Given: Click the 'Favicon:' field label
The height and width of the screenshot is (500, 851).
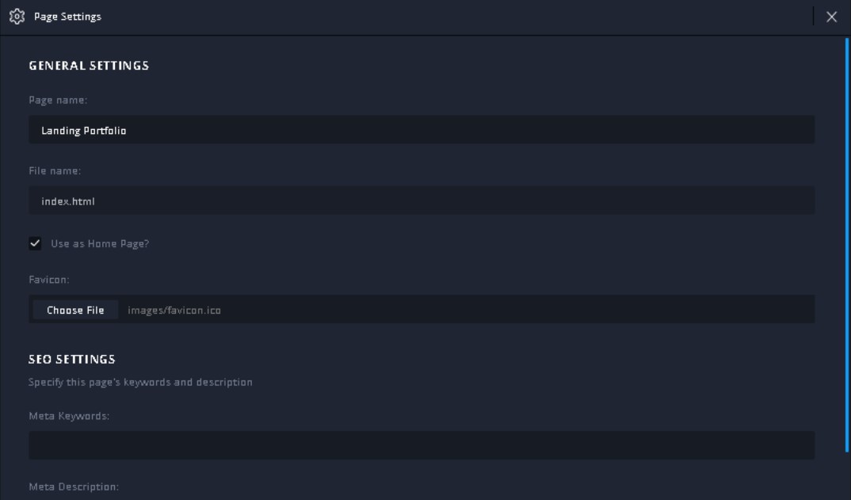Looking at the screenshot, I should point(49,280).
